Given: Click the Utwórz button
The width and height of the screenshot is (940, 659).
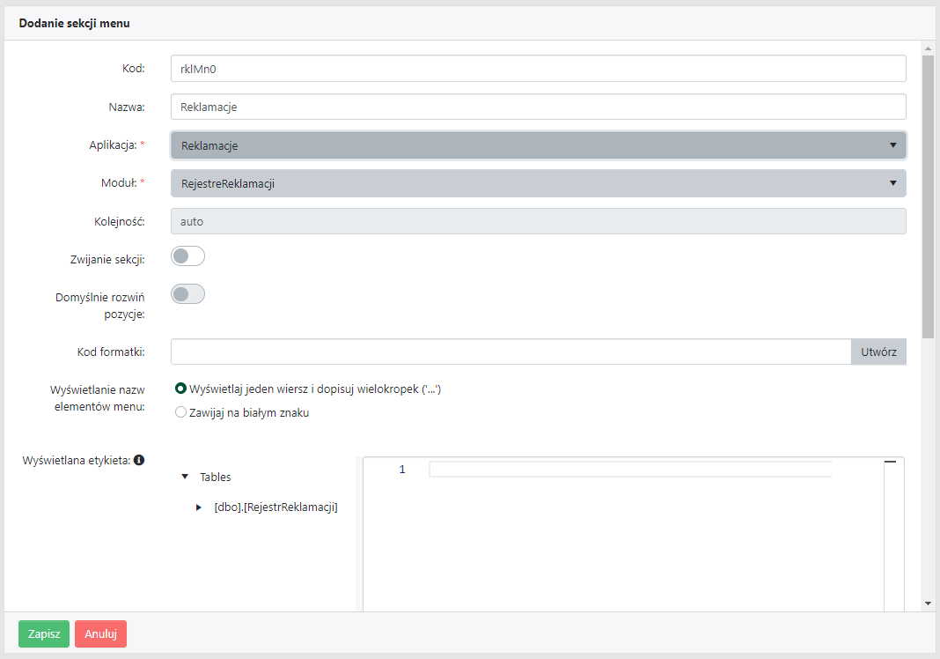Looking at the screenshot, I should pos(878,352).
